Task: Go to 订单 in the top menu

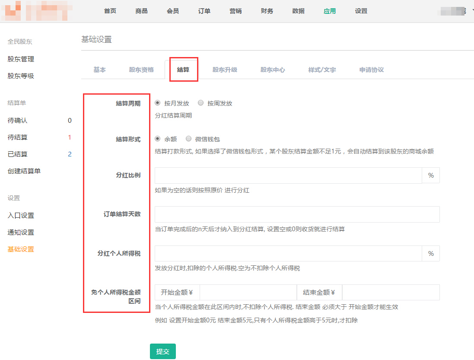Action: (x=204, y=11)
